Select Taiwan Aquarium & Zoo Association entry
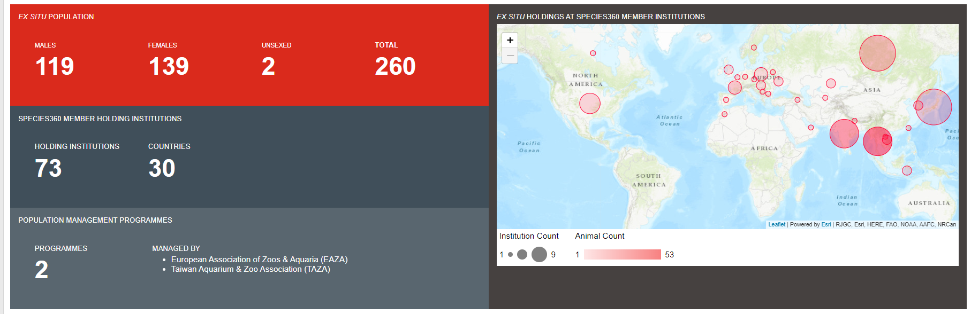This screenshot has width=971, height=314. (x=251, y=269)
